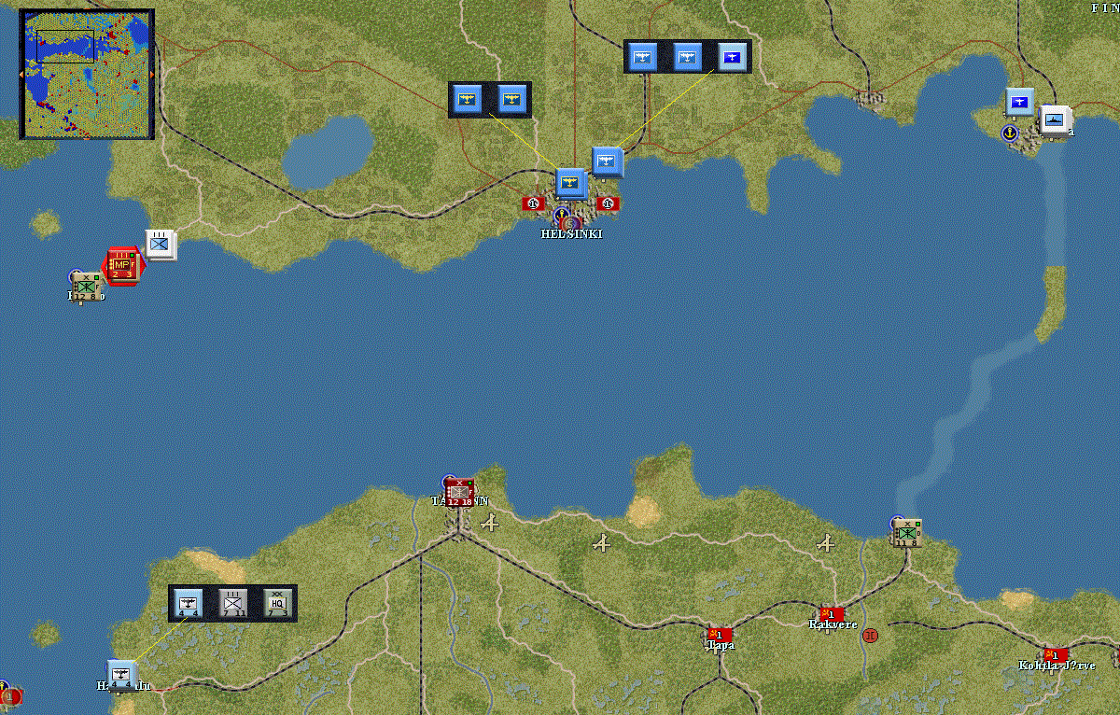1120x715 pixels.
Task: Select left gold bomber in two-unit stack popup
Action: coord(469,98)
